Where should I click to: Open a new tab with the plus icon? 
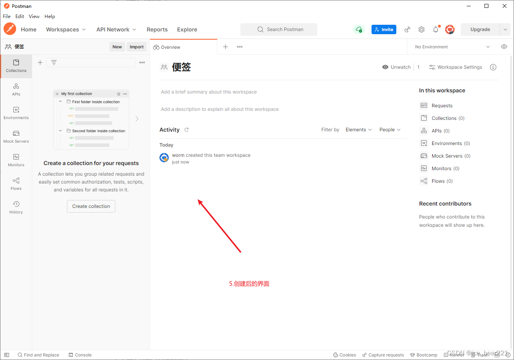(226, 47)
